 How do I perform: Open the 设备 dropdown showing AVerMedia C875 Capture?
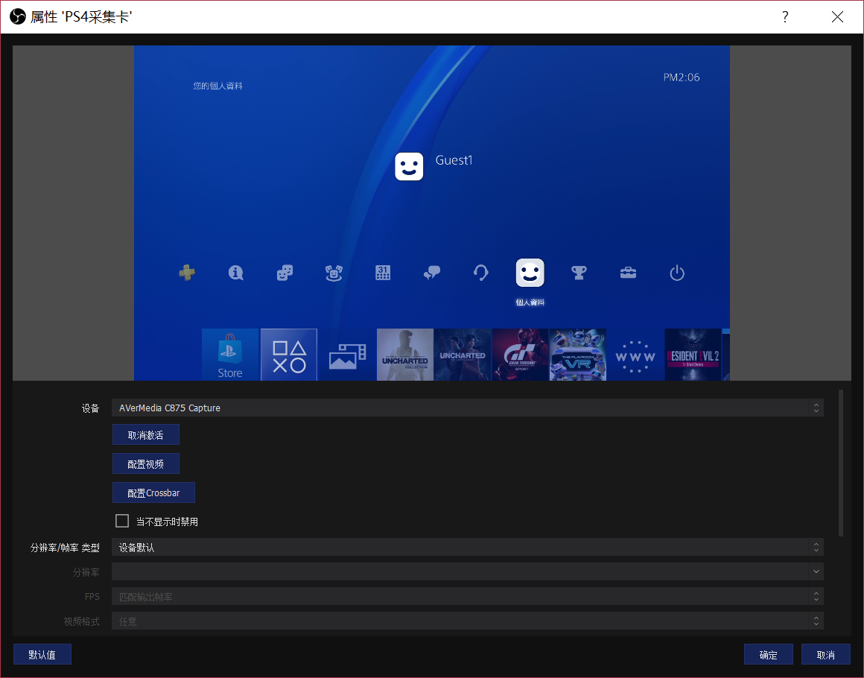pos(468,408)
